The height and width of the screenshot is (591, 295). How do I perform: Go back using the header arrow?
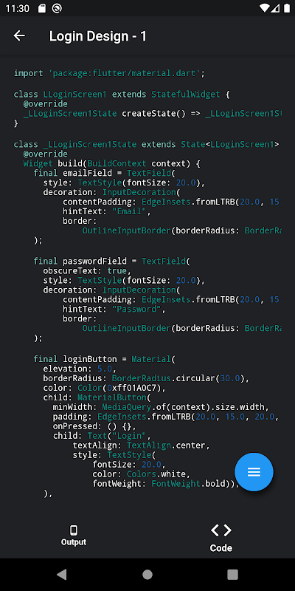click(19, 35)
